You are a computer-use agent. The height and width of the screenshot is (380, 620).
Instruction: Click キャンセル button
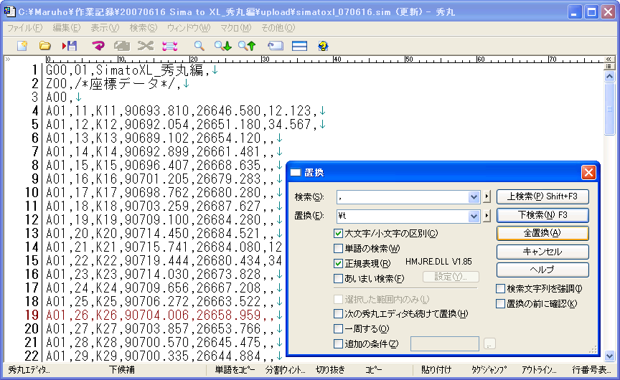(x=542, y=252)
